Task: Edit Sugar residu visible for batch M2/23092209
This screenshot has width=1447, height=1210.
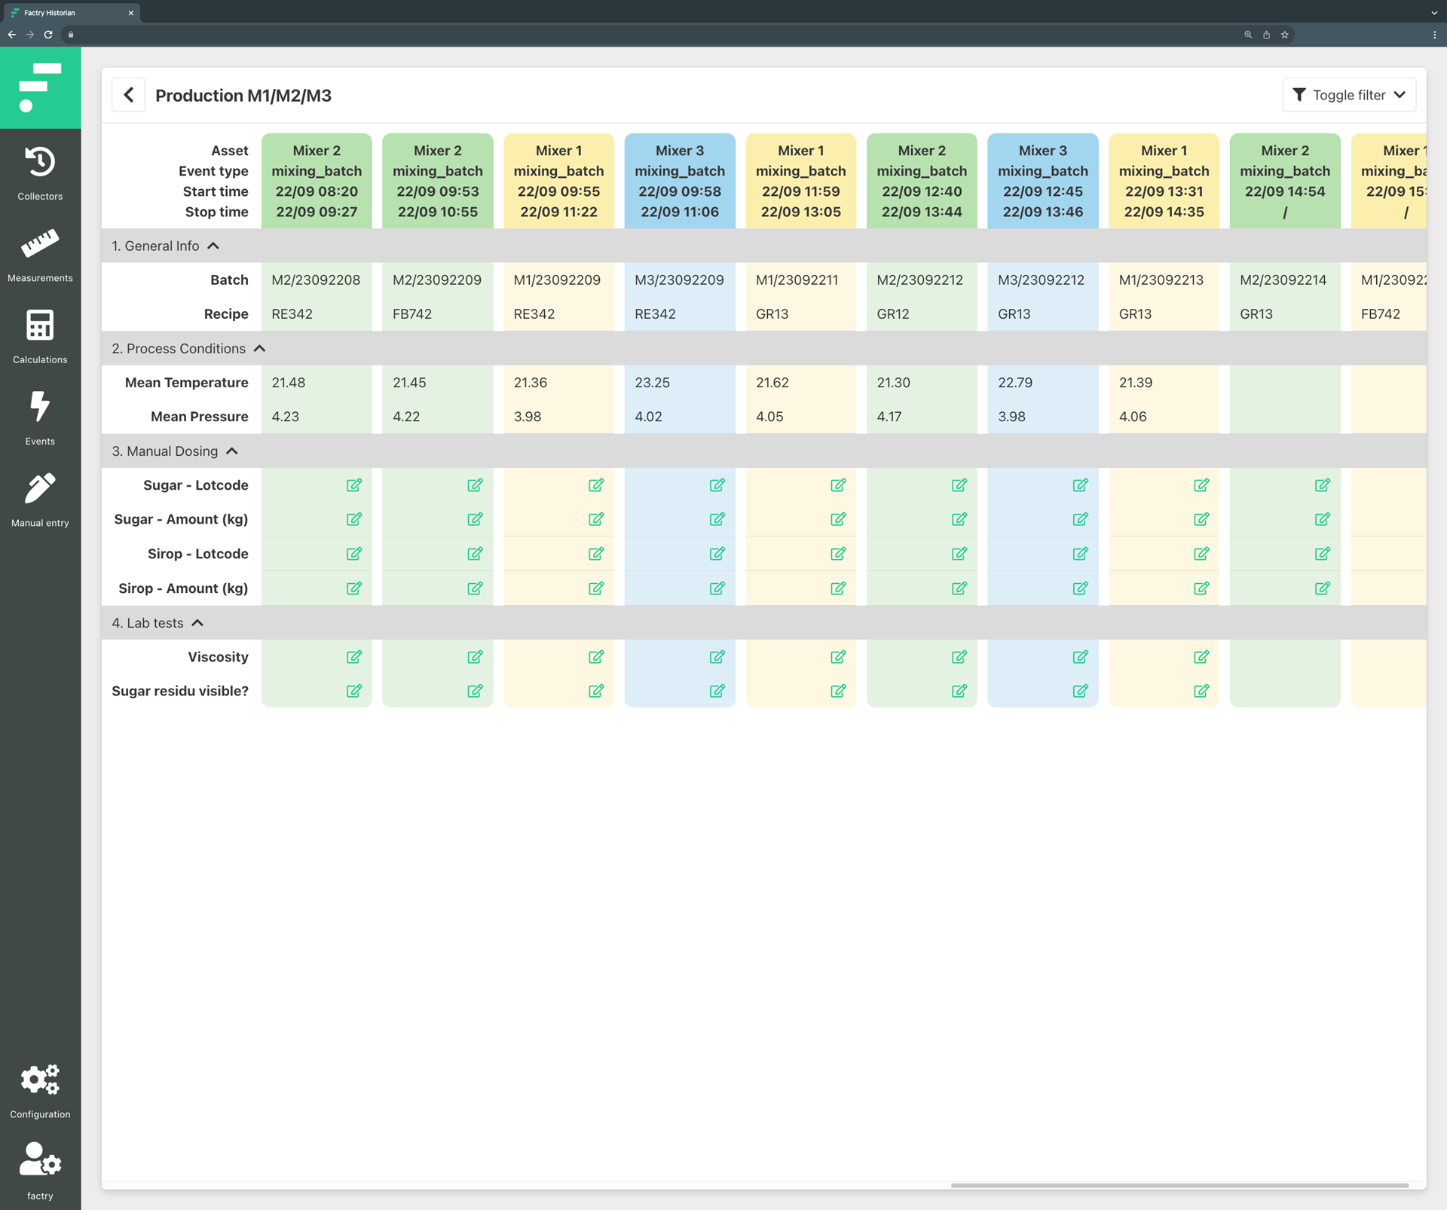Action: pos(475,690)
